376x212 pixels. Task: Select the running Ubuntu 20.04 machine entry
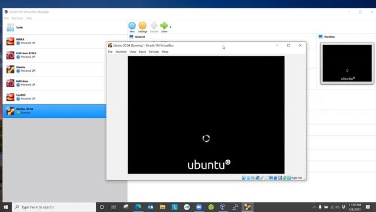pos(54,111)
